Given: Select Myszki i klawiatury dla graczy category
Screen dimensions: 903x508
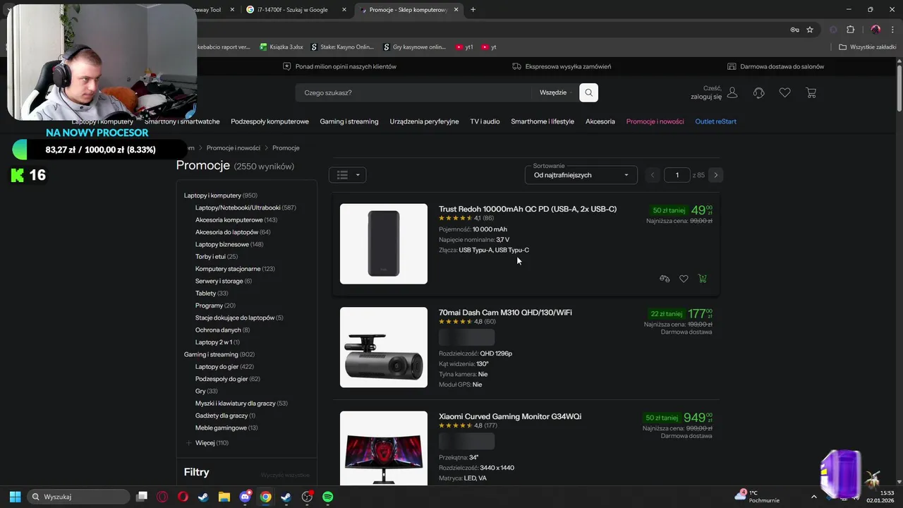Looking at the screenshot, I should pos(241,404).
